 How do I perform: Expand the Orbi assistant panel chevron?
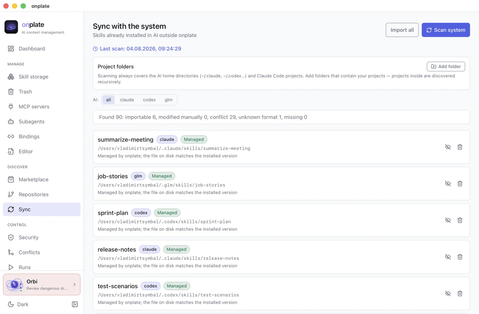coord(75,285)
